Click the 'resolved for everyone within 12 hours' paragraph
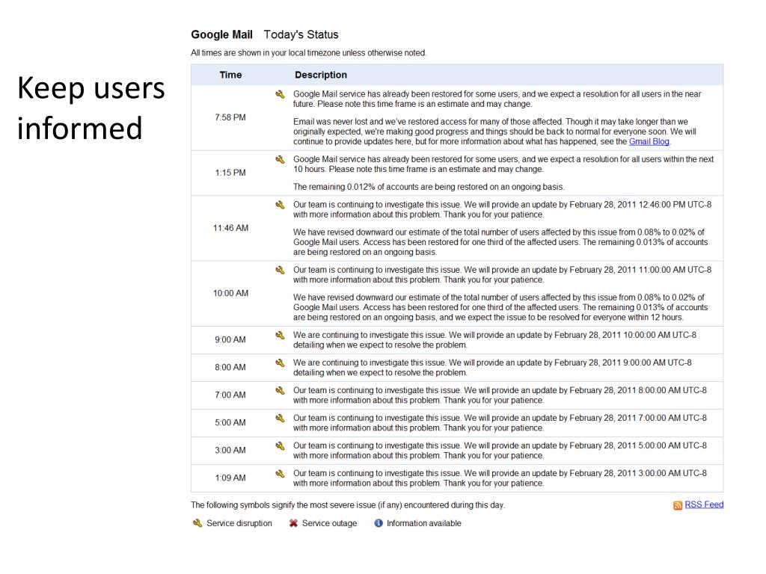 click(x=500, y=307)
